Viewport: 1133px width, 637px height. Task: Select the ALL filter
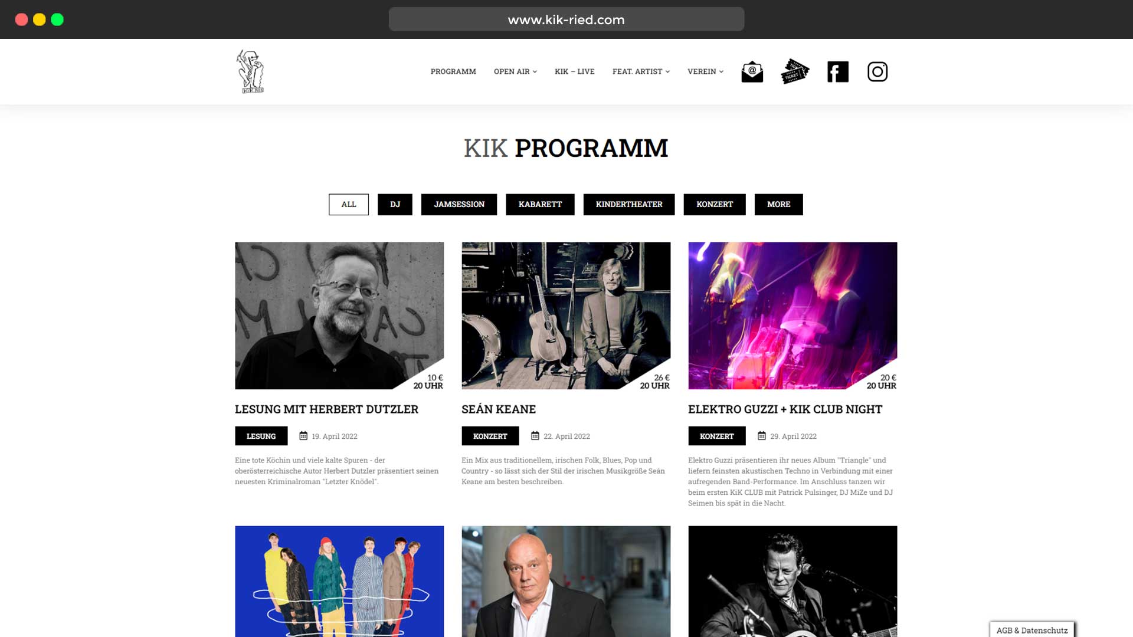point(349,204)
